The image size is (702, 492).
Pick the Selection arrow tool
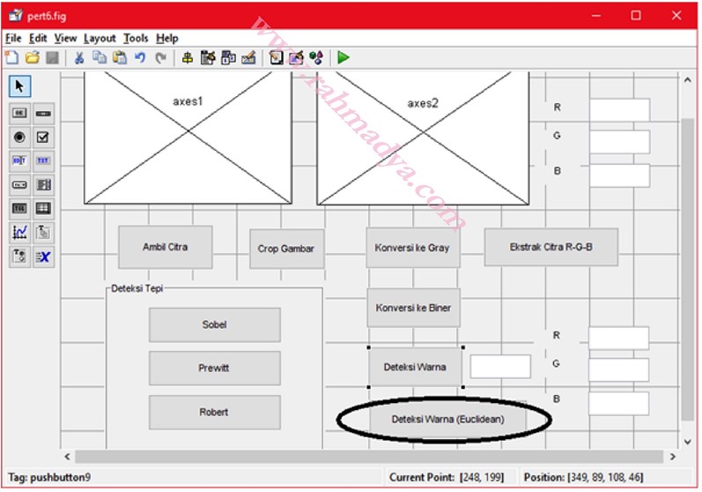click(19, 86)
